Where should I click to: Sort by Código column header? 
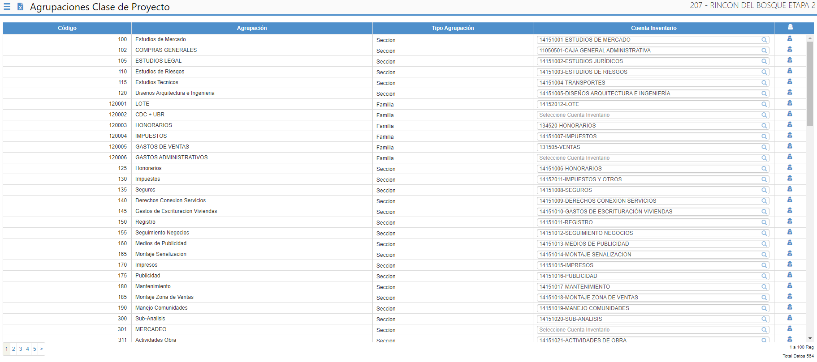(67, 28)
